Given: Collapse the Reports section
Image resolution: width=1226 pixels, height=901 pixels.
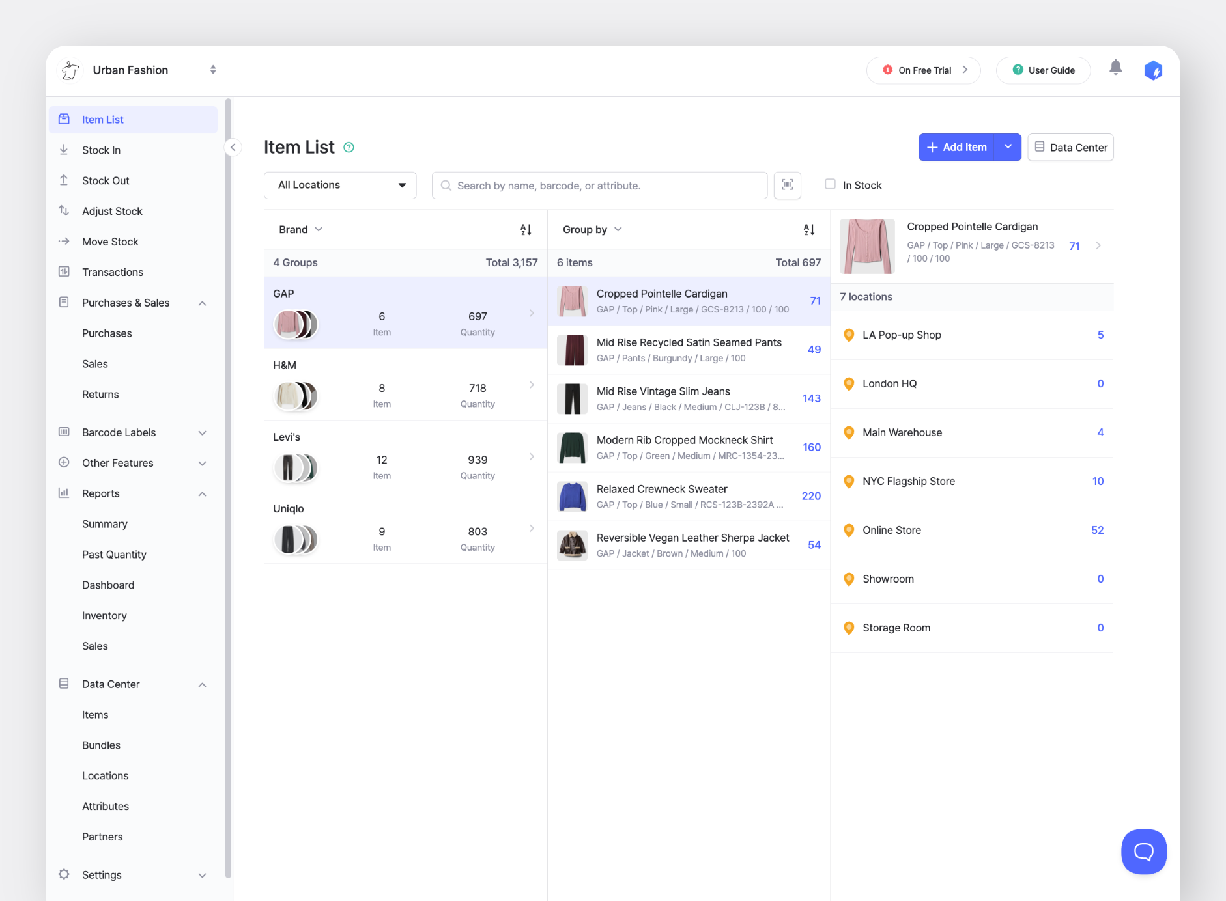Looking at the screenshot, I should click(203, 493).
